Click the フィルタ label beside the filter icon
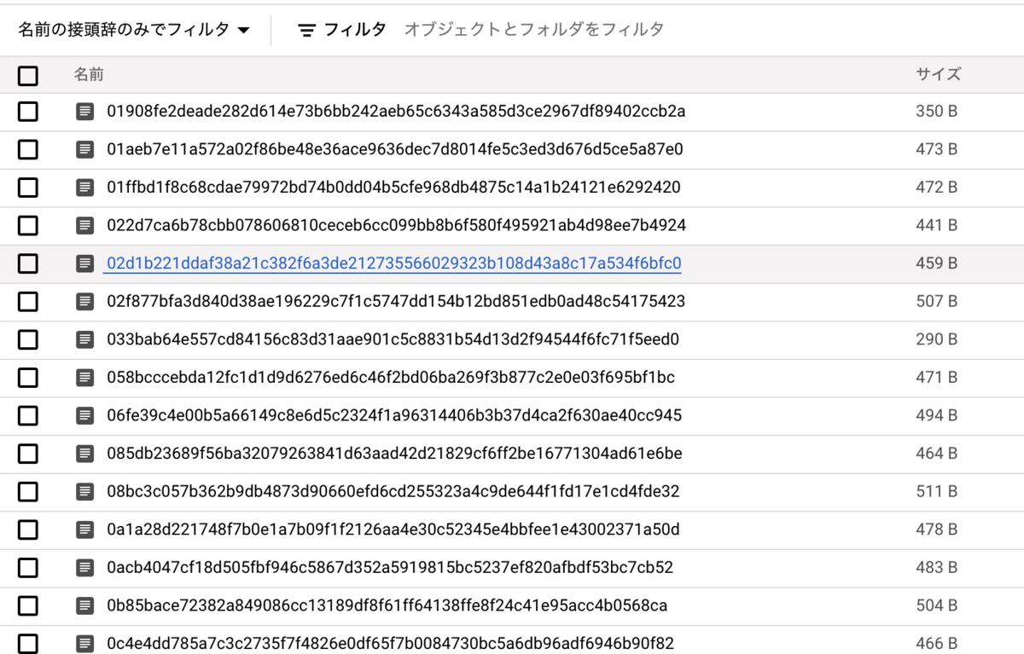The height and width of the screenshot is (654, 1024). click(355, 30)
